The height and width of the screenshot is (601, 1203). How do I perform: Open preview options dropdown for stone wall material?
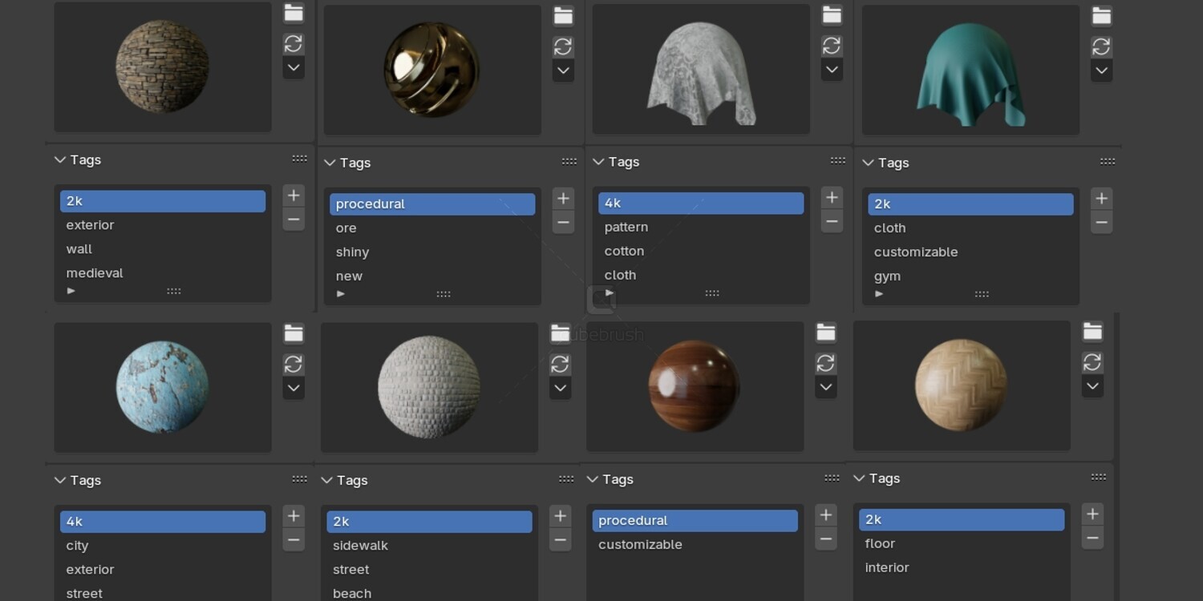pos(294,68)
